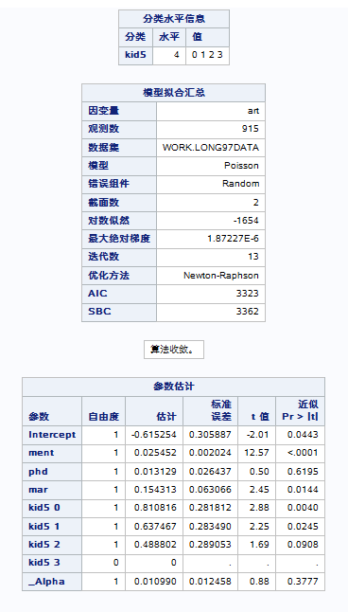Select the Intercept estimate '-0.615254'
This screenshot has width=348, height=612.
(154, 435)
